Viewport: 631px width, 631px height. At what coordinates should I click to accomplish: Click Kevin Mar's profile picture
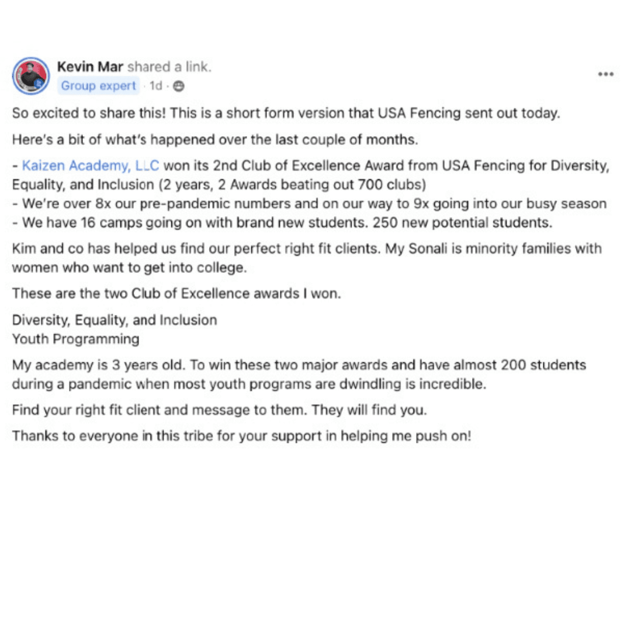31,76
